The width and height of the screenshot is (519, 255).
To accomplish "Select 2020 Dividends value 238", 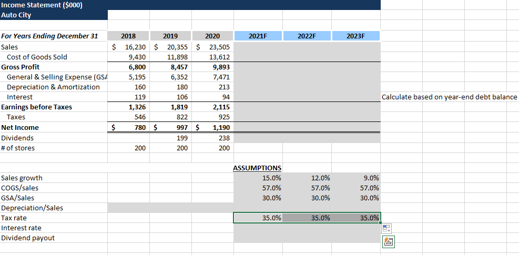I will 212,138.
